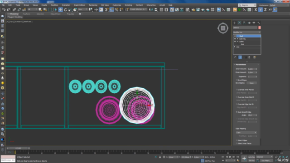Switch to the Freeform ribbon tab
The width and height of the screenshot is (290, 163).
26,14
